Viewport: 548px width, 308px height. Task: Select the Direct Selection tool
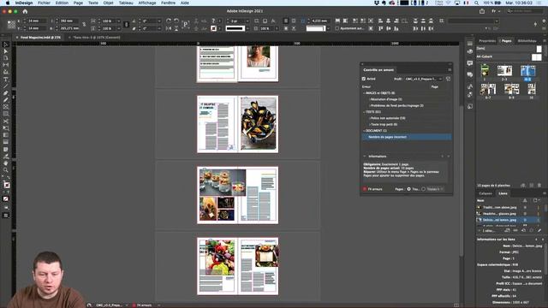(6, 51)
